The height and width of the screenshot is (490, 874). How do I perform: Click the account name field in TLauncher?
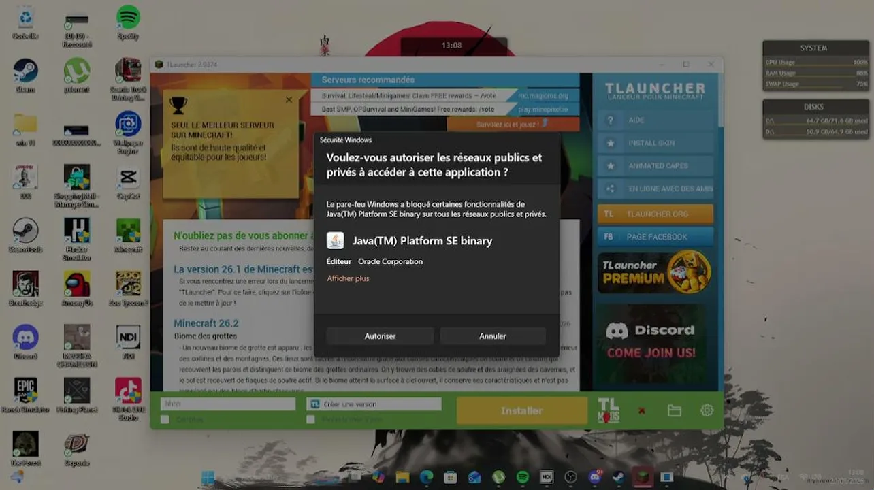pyautogui.click(x=228, y=404)
